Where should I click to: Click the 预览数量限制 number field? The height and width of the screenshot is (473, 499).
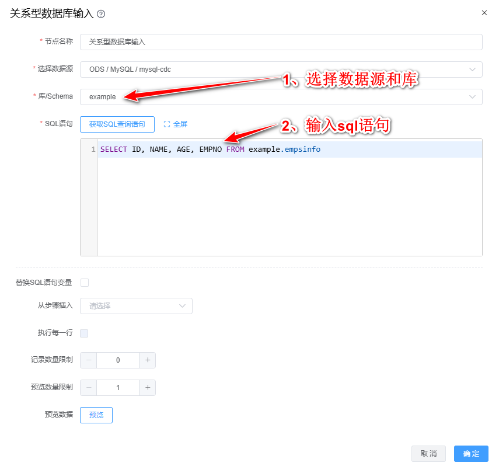[x=118, y=388]
